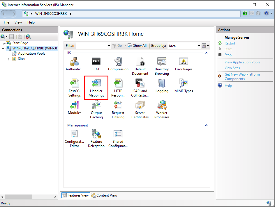Click the blue Help icon in top toolbar

pyautogui.click(x=266, y=13)
